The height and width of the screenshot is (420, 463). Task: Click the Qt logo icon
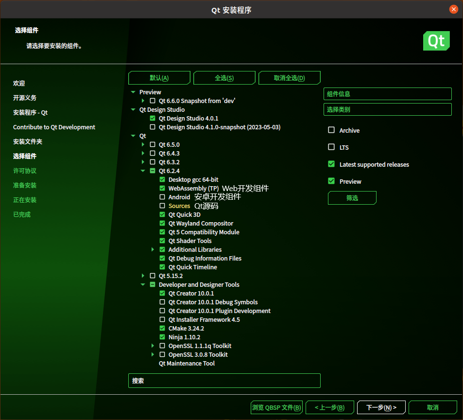(x=436, y=41)
